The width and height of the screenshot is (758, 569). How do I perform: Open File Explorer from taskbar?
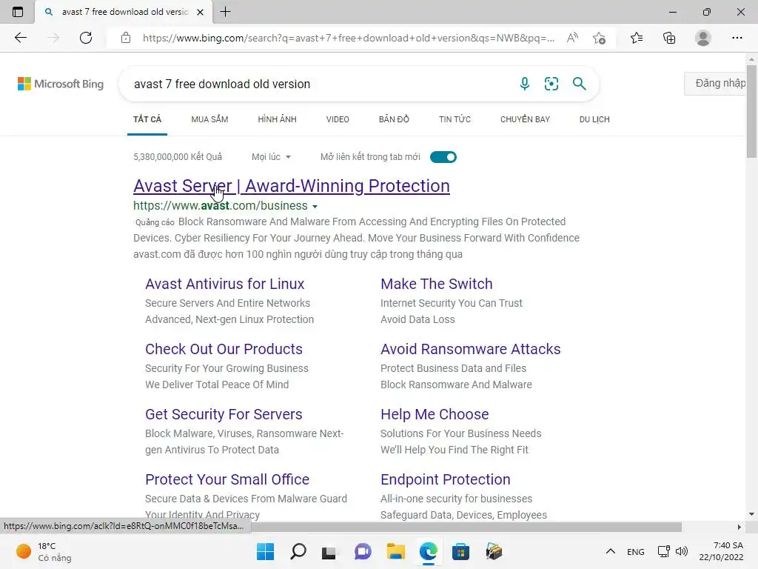[x=395, y=551]
